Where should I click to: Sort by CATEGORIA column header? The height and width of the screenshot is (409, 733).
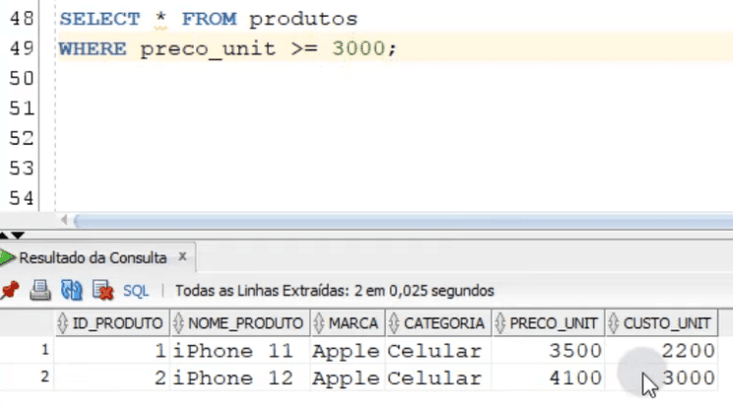tap(438, 323)
